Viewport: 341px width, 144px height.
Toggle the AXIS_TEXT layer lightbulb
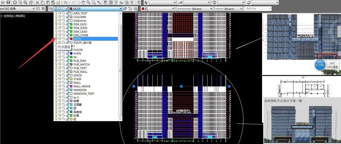pyautogui.click(x=56, y=13)
